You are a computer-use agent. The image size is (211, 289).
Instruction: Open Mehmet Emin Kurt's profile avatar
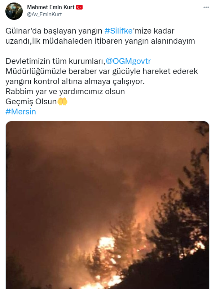[x=14, y=11]
